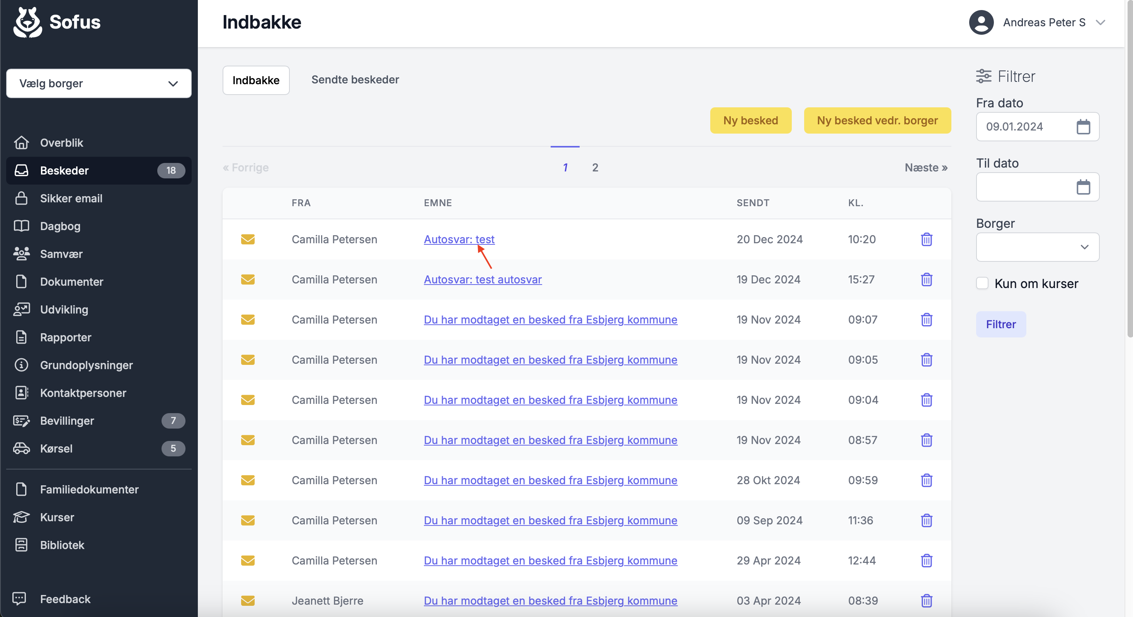The height and width of the screenshot is (617, 1133).
Task: Open the Borger filter dropdown
Action: click(x=1037, y=247)
